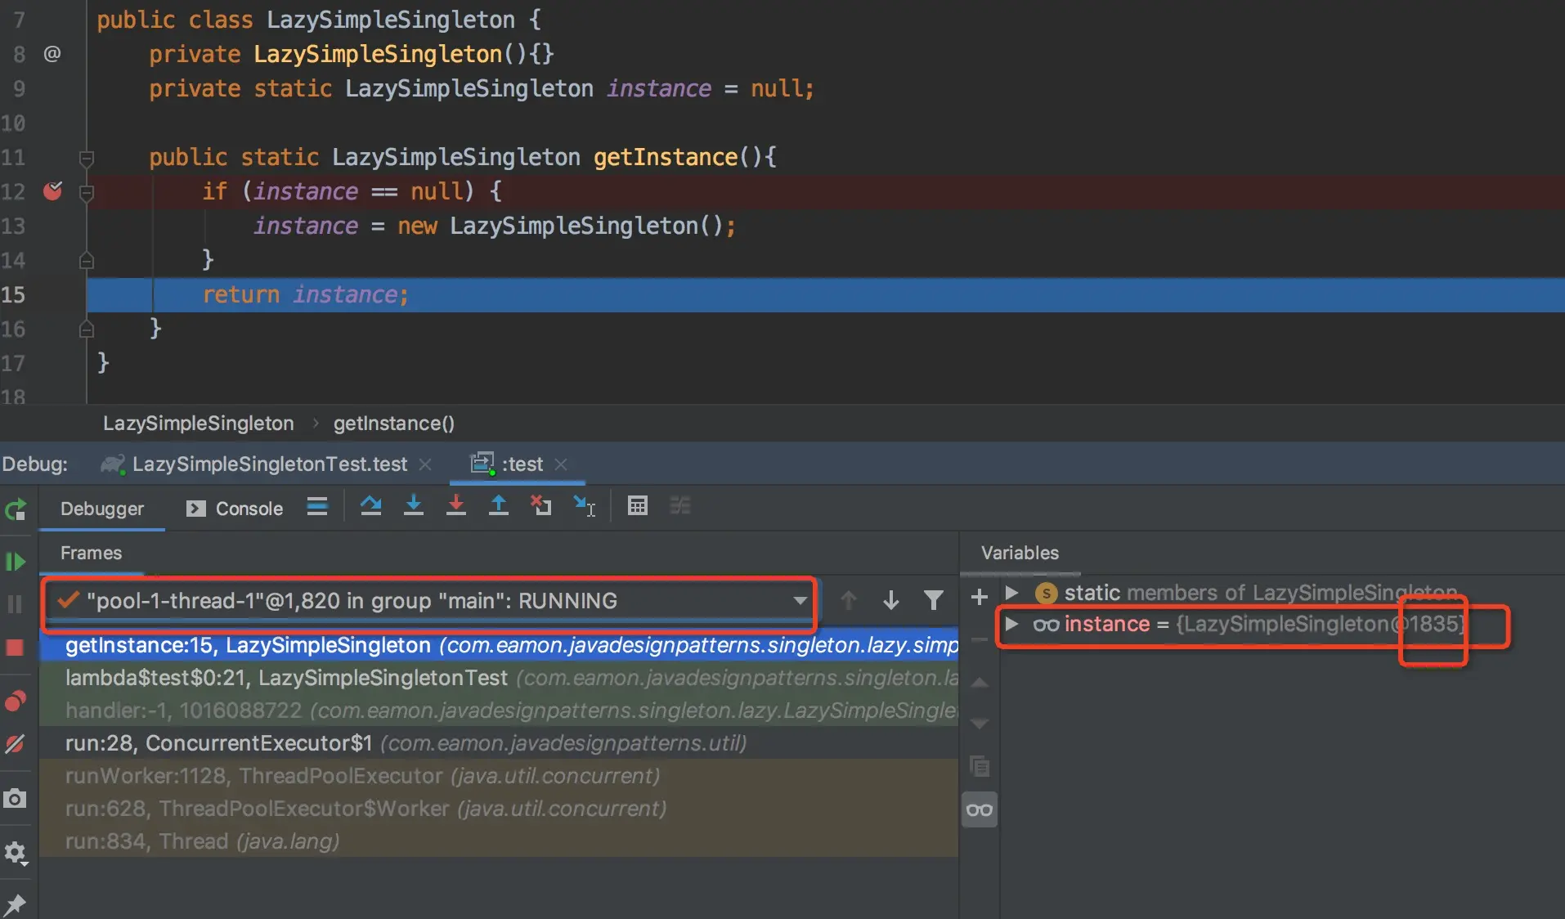Viewport: 1565px width, 919px height.
Task: Click the Rerun debug session icon
Action: click(16, 510)
